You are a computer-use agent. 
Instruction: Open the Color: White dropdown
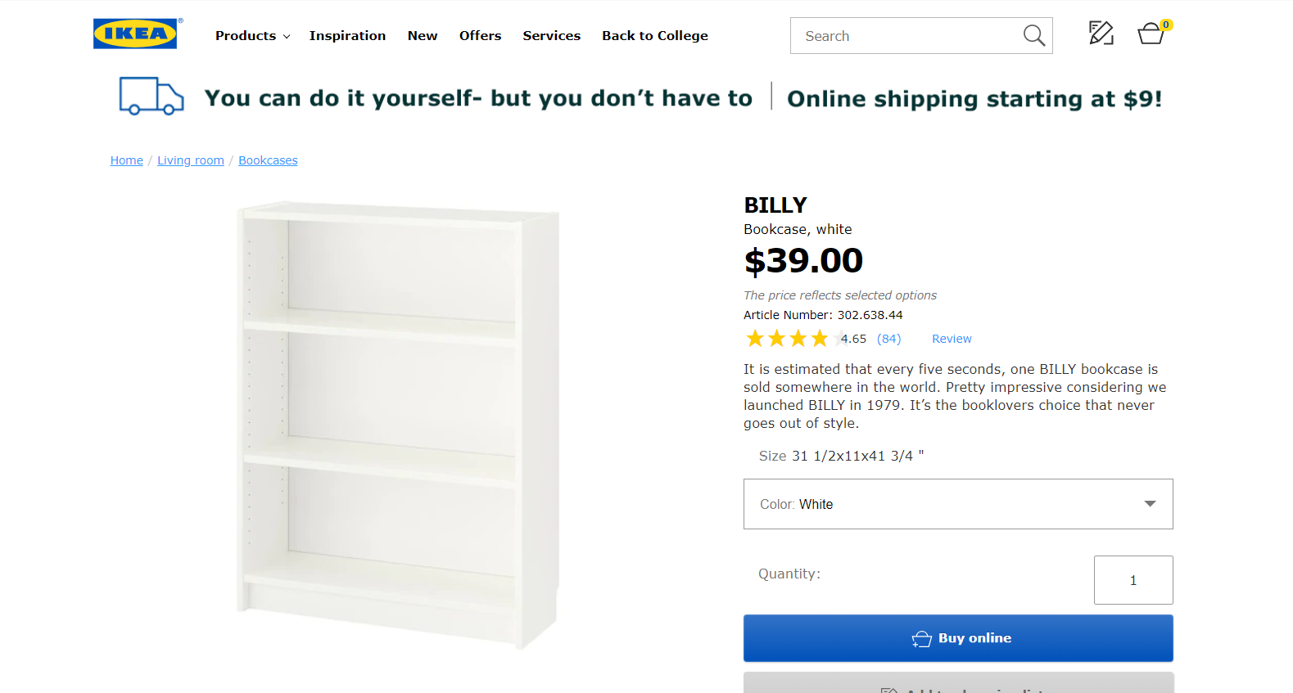click(957, 504)
